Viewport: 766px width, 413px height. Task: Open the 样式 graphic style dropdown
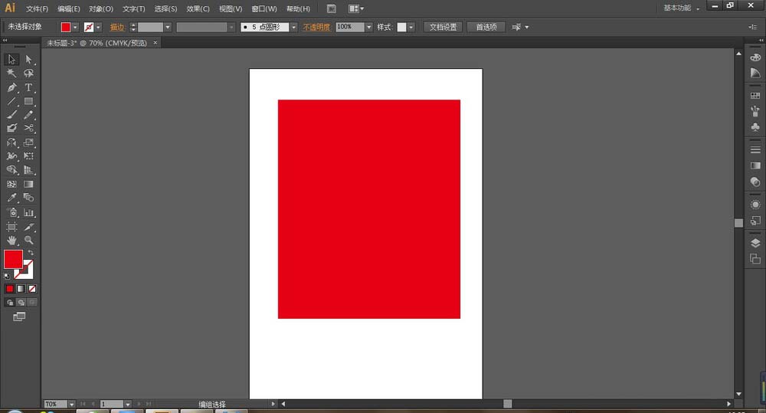click(411, 28)
